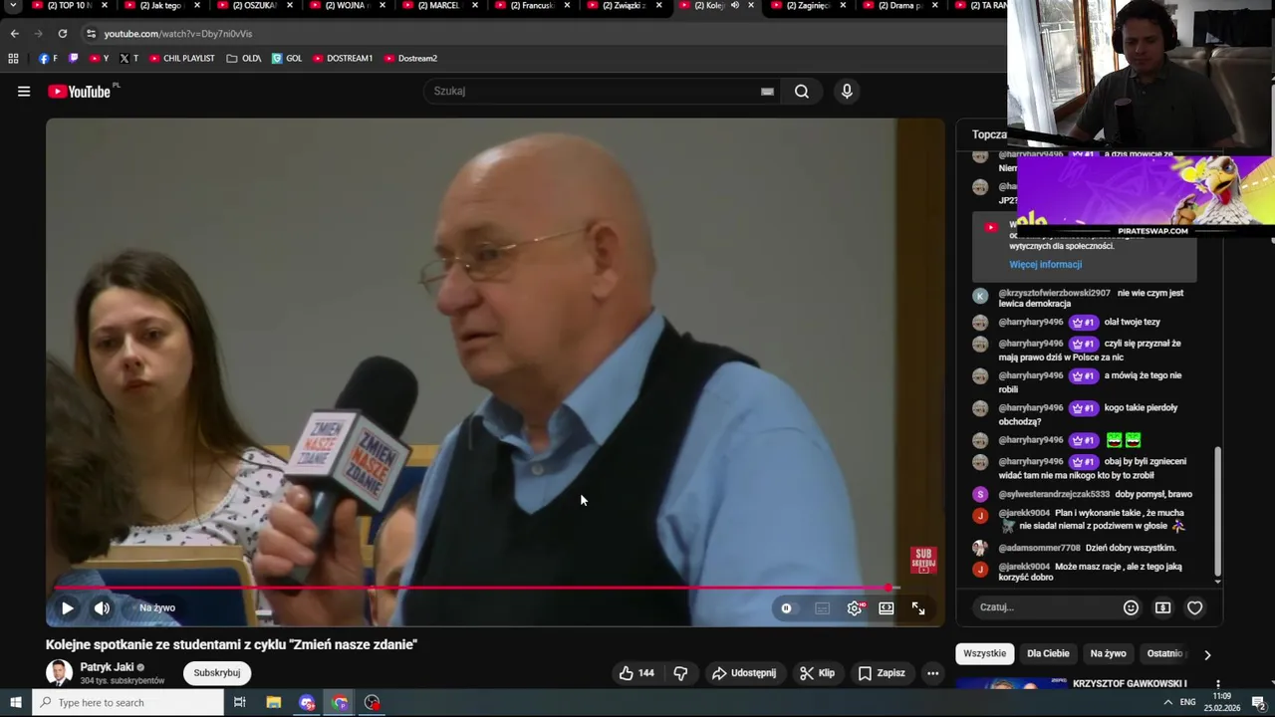Open more actions three-dot menu under the video
Screen dimensions: 1275x717
pos(932,673)
